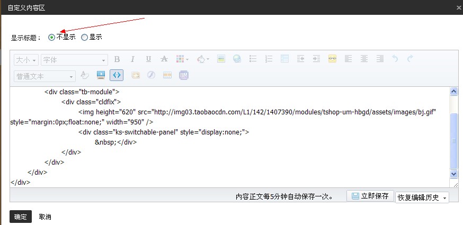Toggle italic formatting button

(x=132, y=60)
